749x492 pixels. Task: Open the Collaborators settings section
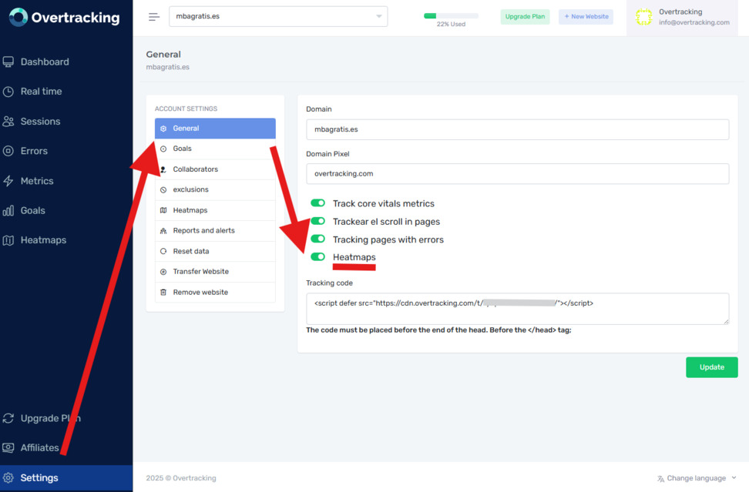point(215,169)
